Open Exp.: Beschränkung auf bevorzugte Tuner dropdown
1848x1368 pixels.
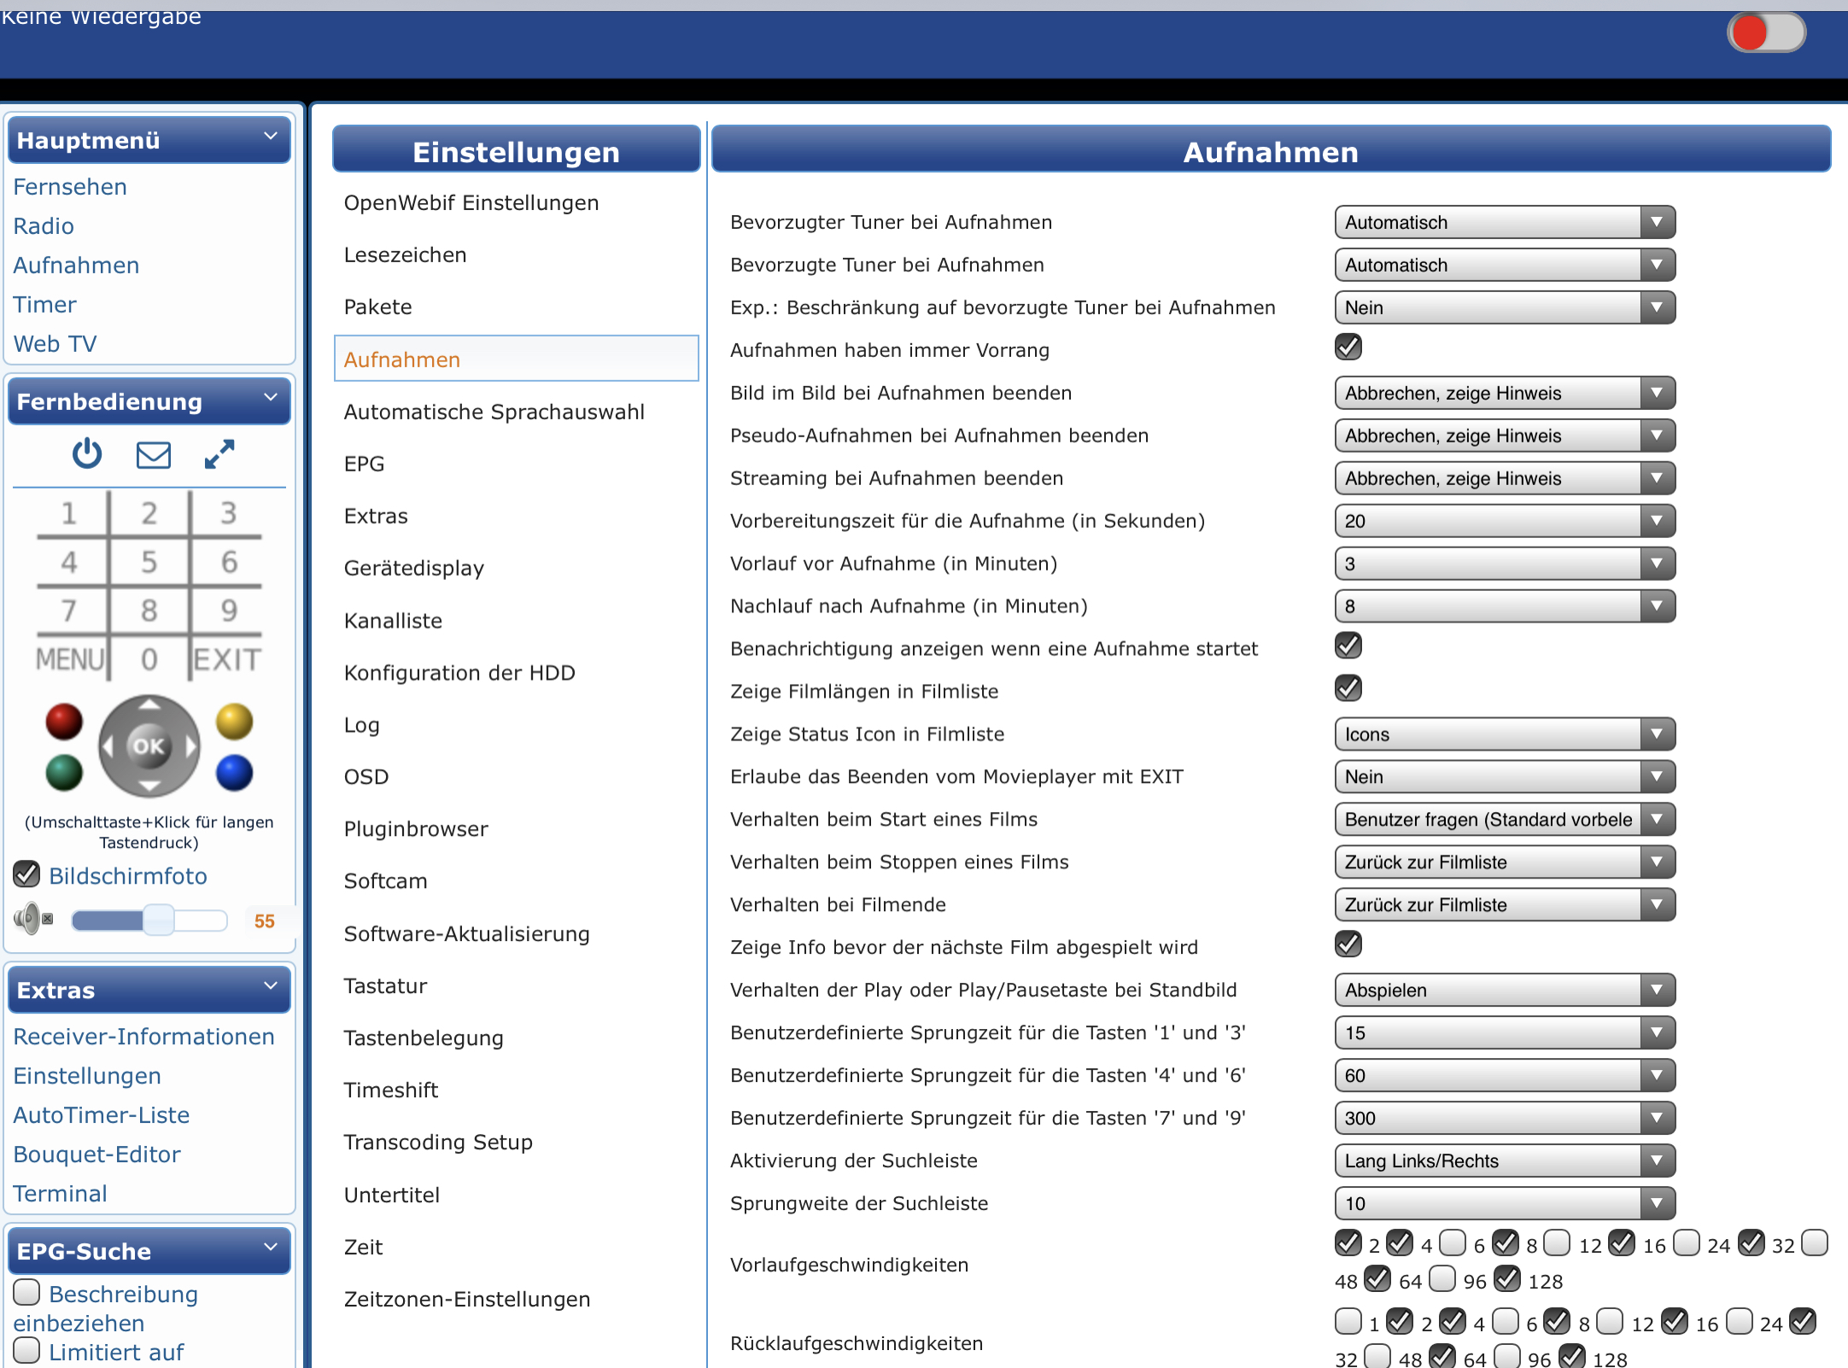pyautogui.click(x=1505, y=307)
